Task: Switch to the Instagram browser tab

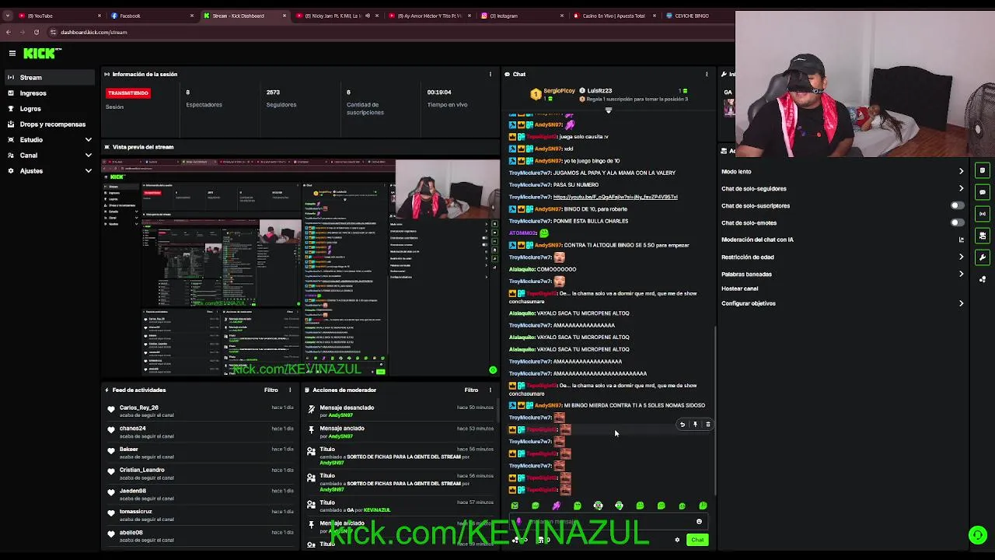Action: pos(521,16)
